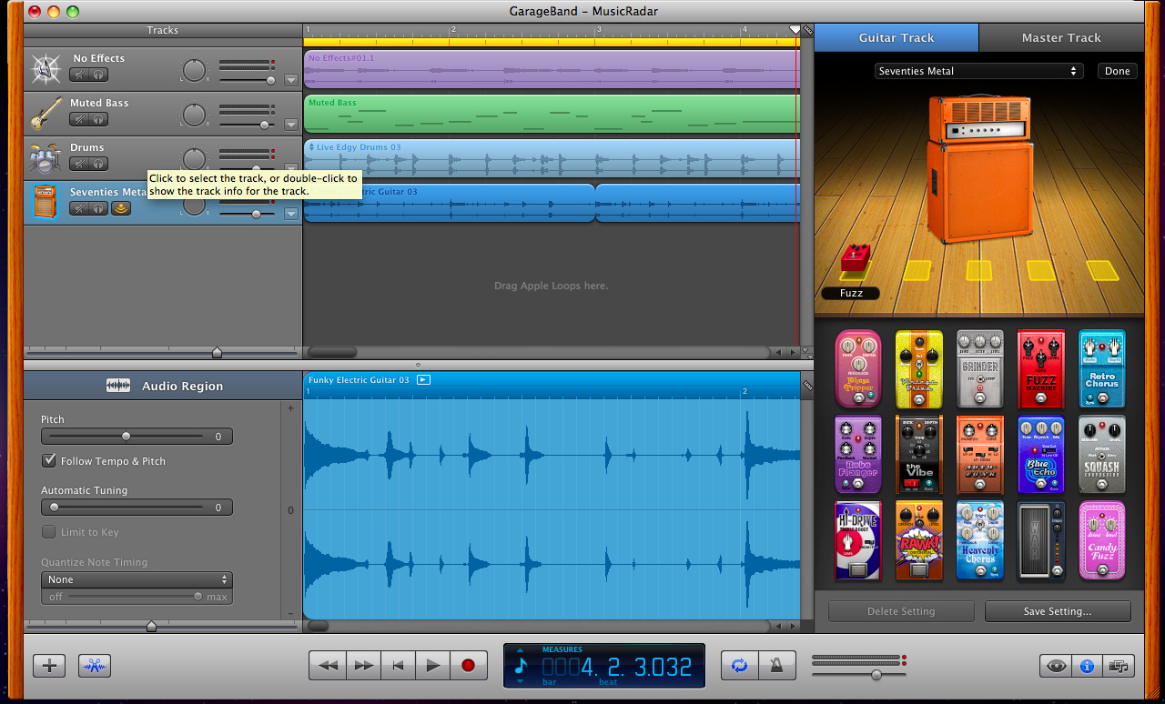Uncheck Follow Tempo & Pitch

(49, 461)
